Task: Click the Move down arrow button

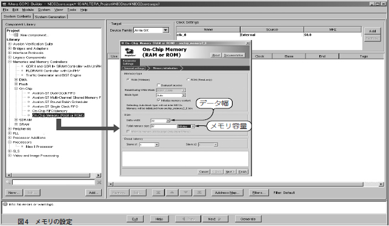Action: tap(185, 193)
